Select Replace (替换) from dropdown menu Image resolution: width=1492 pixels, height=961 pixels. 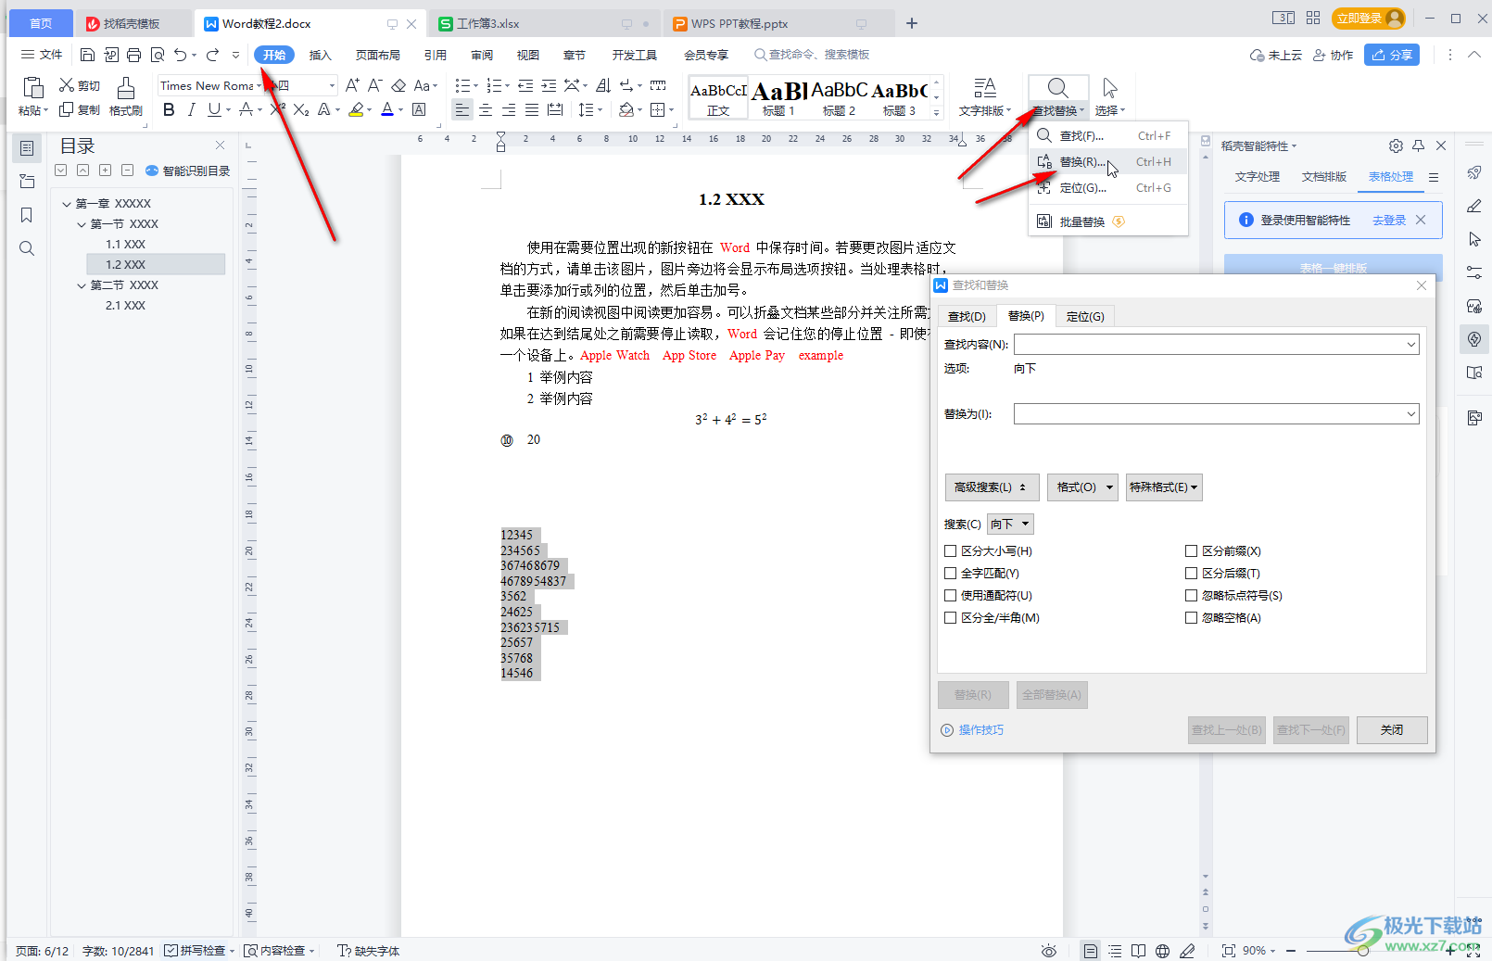coord(1107,161)
